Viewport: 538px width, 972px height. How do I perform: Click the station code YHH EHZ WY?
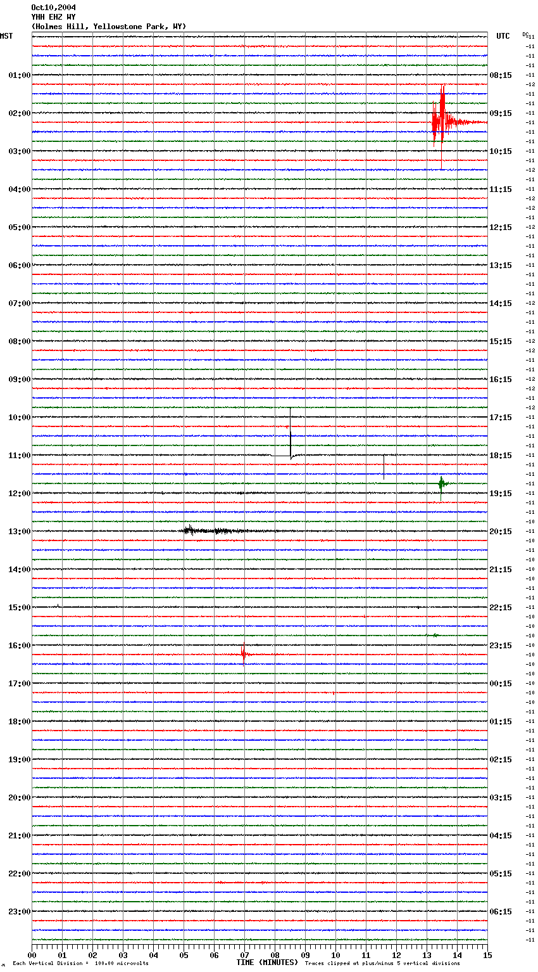[x=54, y=17]
